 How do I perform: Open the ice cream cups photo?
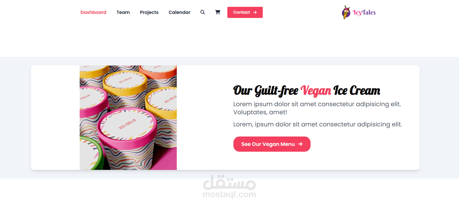pyautogui.click(x=128, y=118)
